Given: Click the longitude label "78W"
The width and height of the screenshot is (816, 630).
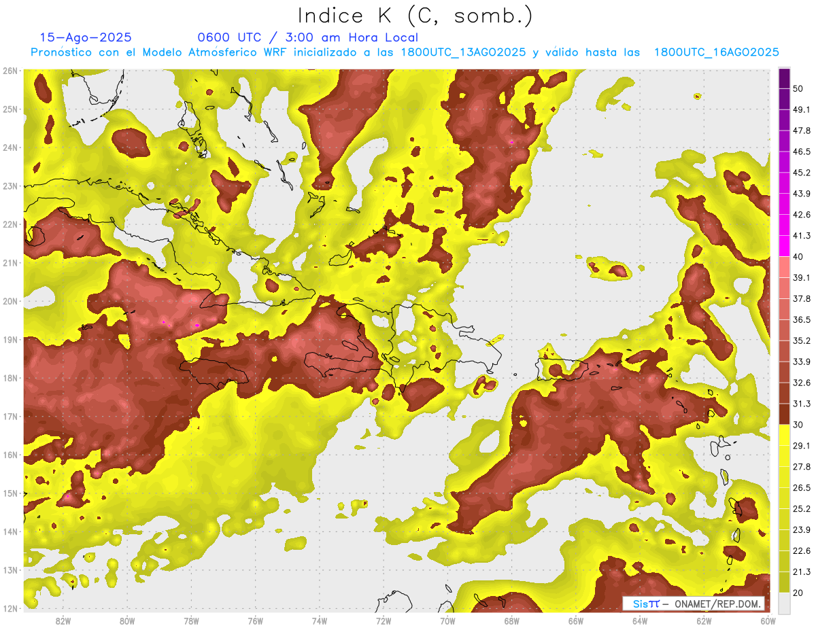Looking at the screenshot, I should tap(191, 621).
